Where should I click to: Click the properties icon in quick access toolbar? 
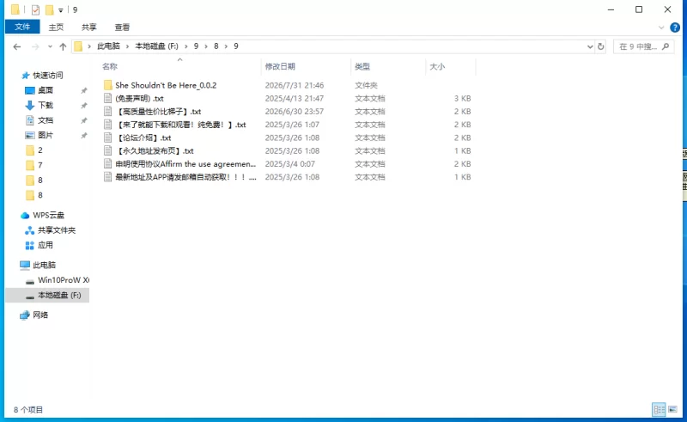pyautogui.click(x=35, y=9)
